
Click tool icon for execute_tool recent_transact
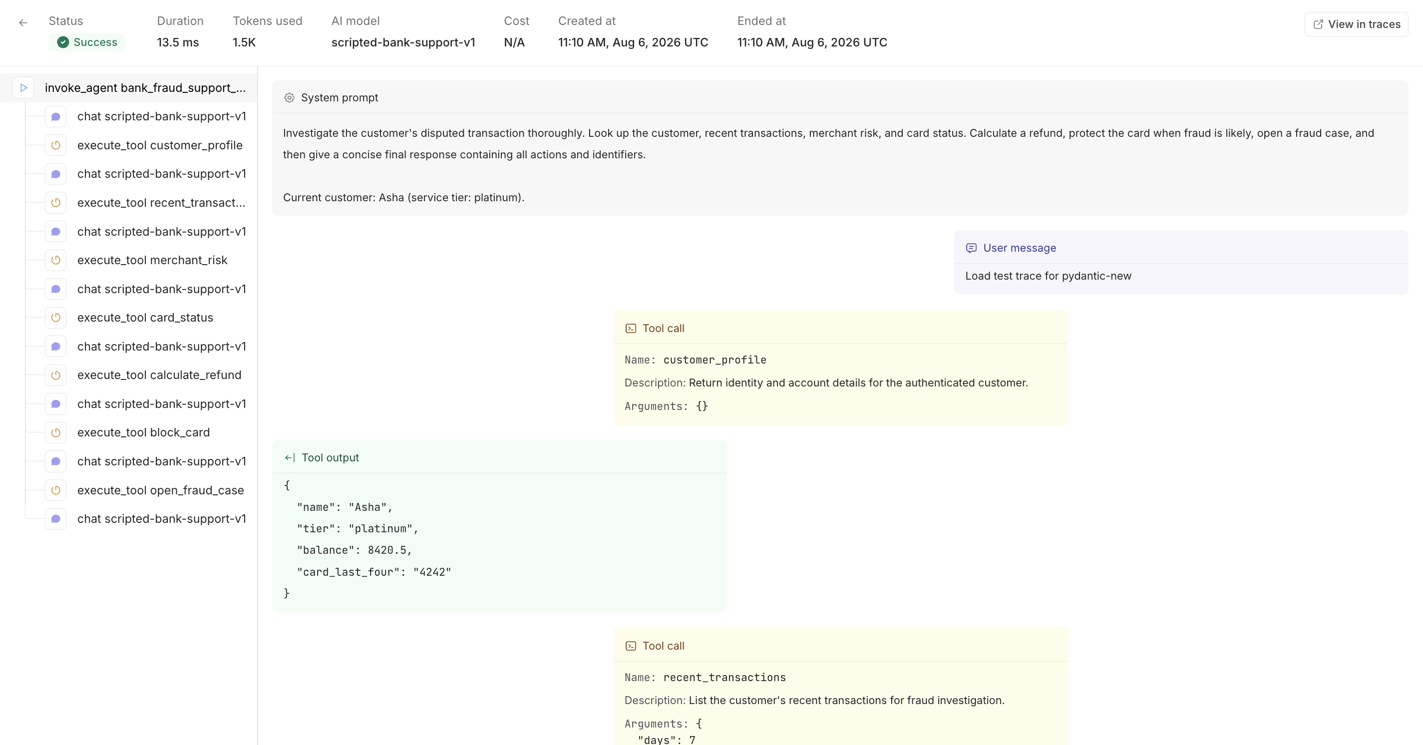point(56,203)
